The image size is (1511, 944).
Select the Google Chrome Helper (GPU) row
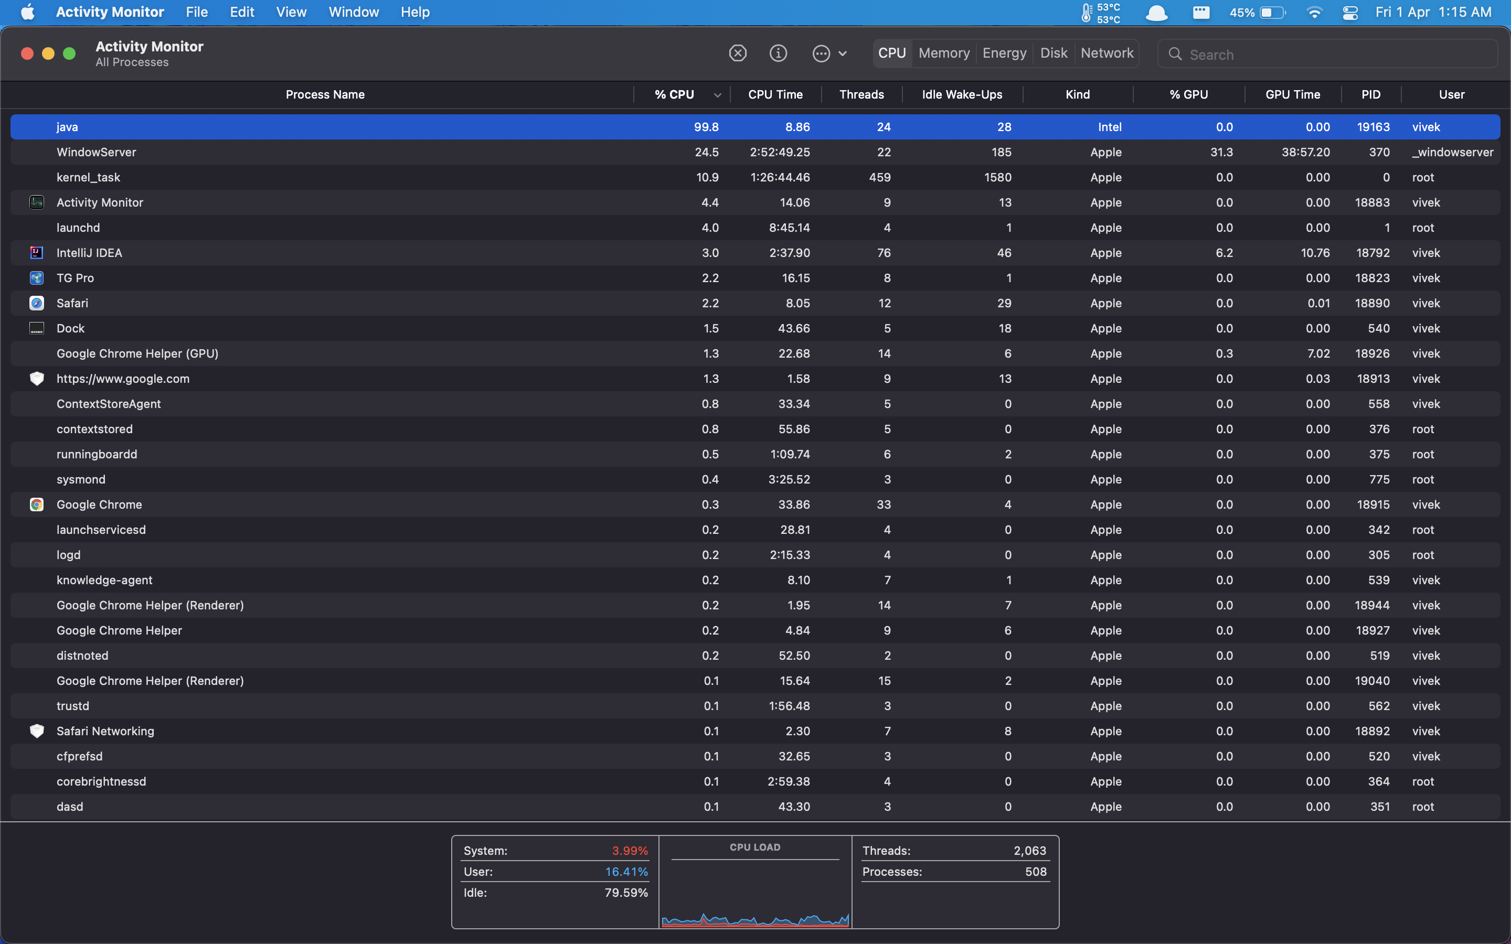[x=755, y=353]
